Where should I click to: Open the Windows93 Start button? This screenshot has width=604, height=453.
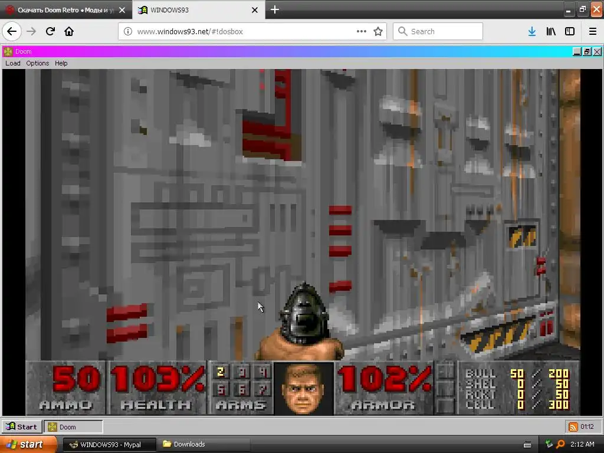[x=22, y=427]
